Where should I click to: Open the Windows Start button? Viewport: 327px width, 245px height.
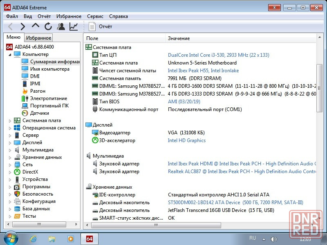pos(11,238)
